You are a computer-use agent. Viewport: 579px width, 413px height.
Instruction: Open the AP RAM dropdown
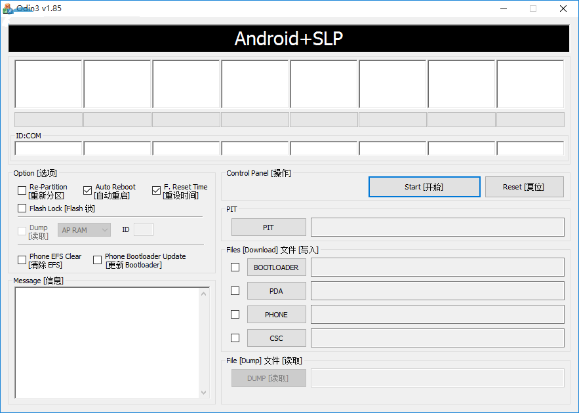click(84, 229)
